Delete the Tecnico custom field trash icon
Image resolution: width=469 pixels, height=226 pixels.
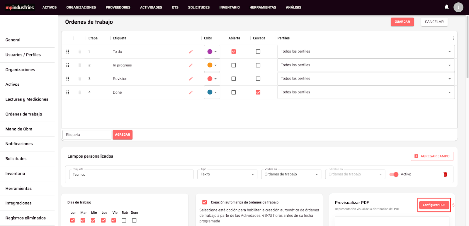(445, 175)
